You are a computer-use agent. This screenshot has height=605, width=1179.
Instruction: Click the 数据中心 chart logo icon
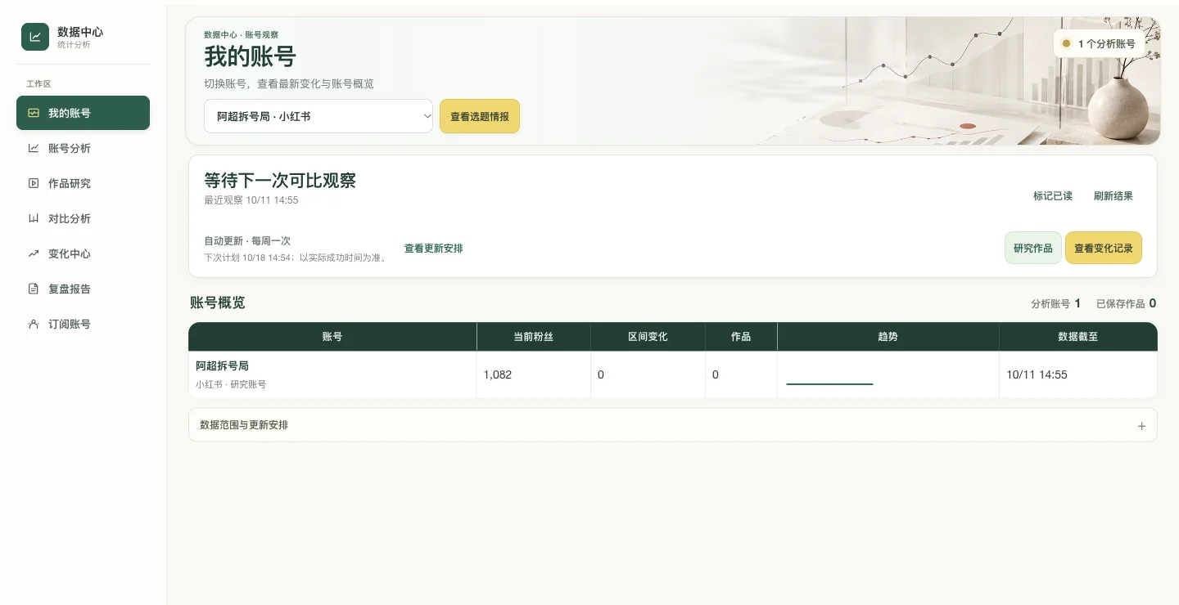[x=35, y=37]
